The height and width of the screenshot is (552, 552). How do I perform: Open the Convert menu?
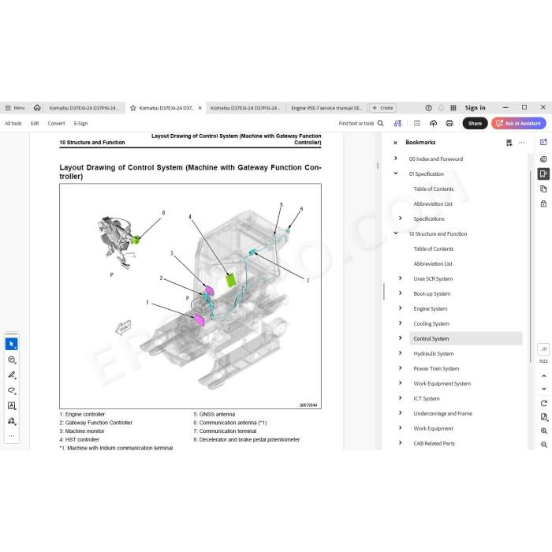coord(56,123)
